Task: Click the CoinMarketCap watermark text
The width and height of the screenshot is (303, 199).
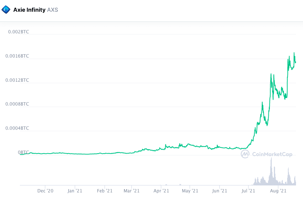Action: point(272,154)
